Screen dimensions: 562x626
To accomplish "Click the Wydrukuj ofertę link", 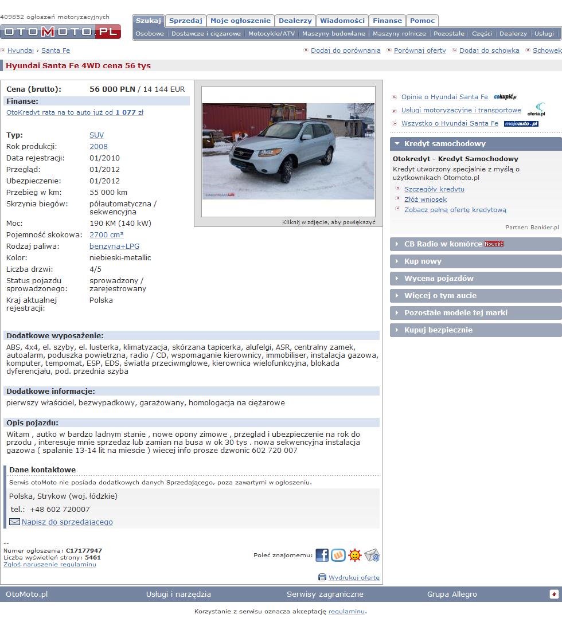I will click(354, 577).
